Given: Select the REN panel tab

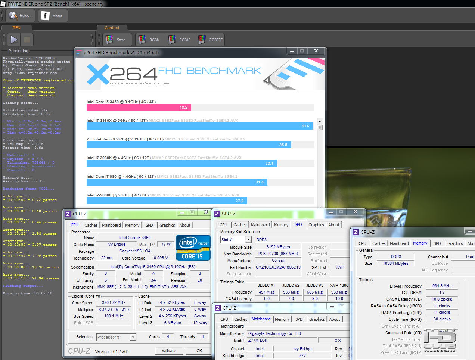Looking at the screenshot, I should (x=16, y=28).
